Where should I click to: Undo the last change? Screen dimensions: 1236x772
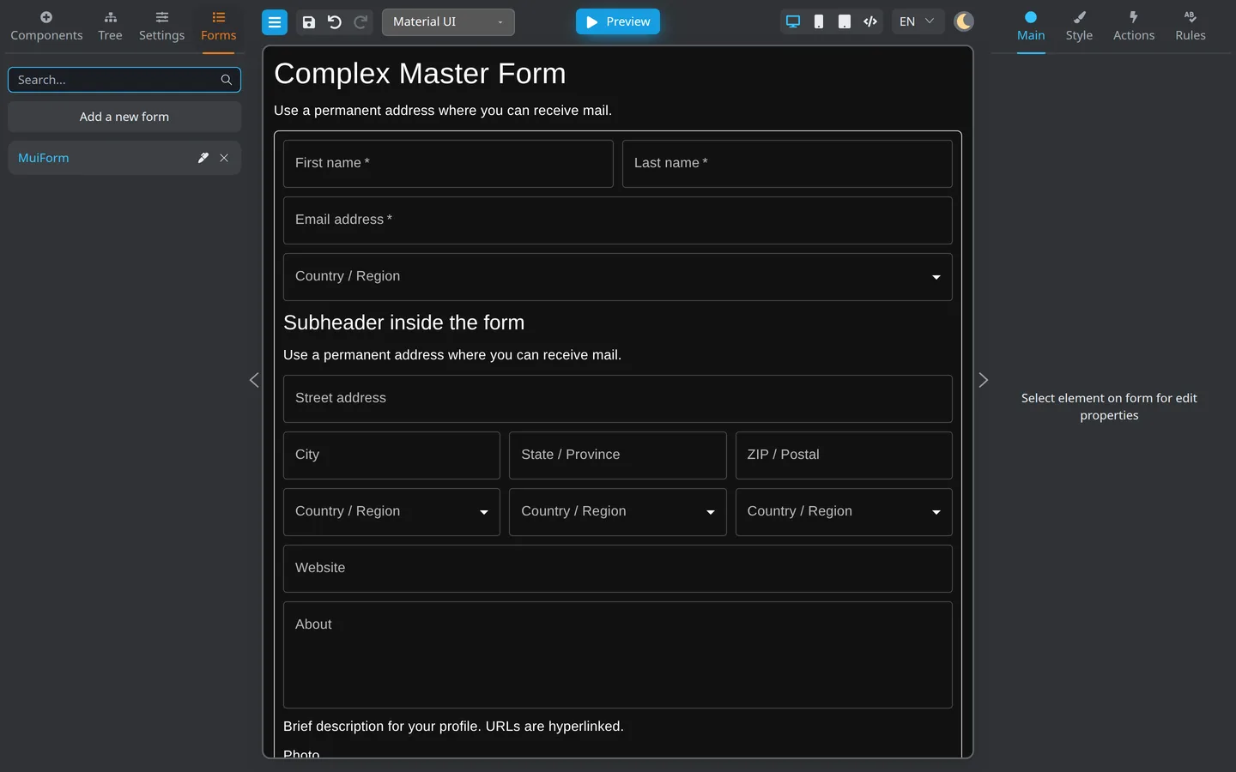tap(335, 22)
